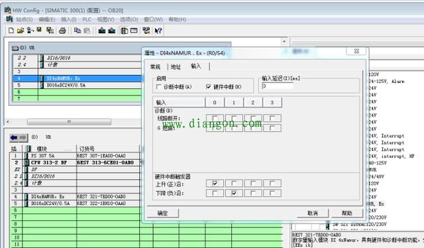Uncheck rising edge trigger for input 0
The image size is (424, 248).
click(x=215, y=183)
